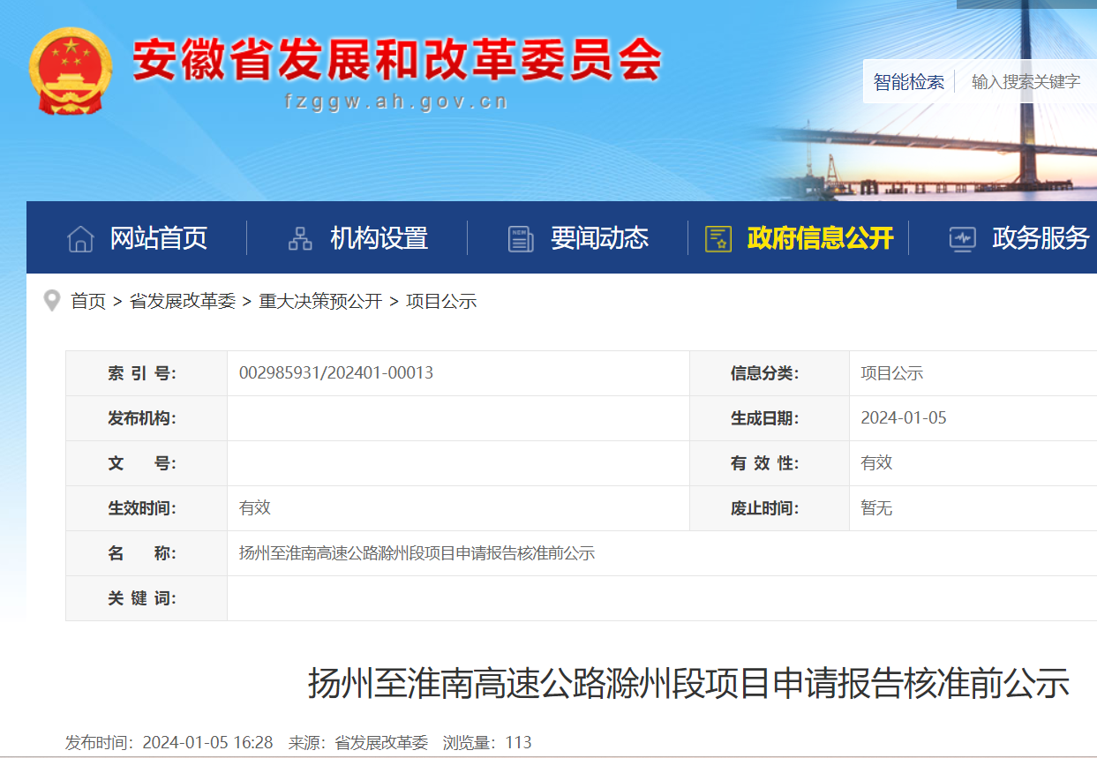Click the 名称 label cell
Screen dimensions: 1097x758
pos(147,553)
